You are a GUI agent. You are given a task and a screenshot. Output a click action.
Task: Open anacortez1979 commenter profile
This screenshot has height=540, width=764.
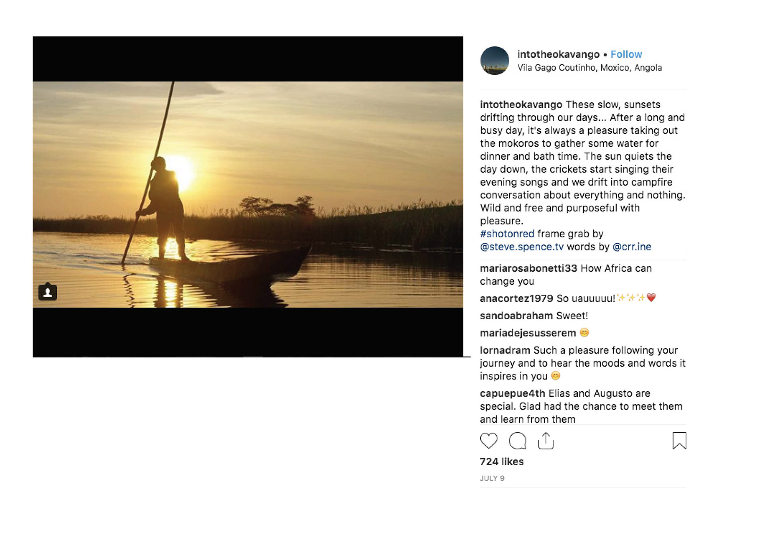tap(516, 299)
